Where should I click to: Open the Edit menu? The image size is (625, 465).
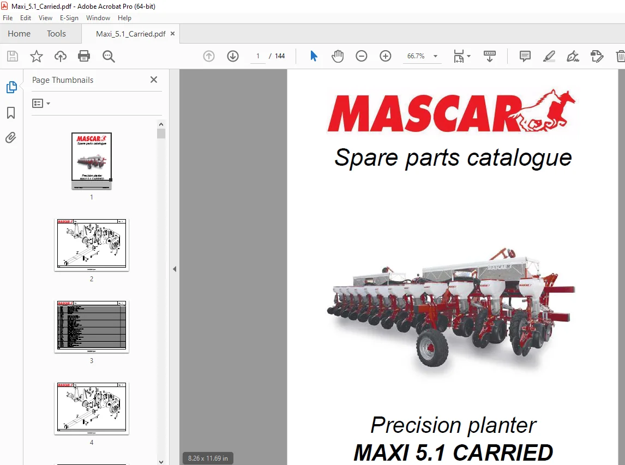(x=26, y=18)
